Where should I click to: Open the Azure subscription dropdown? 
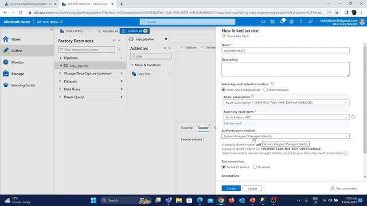pos(286,102)
